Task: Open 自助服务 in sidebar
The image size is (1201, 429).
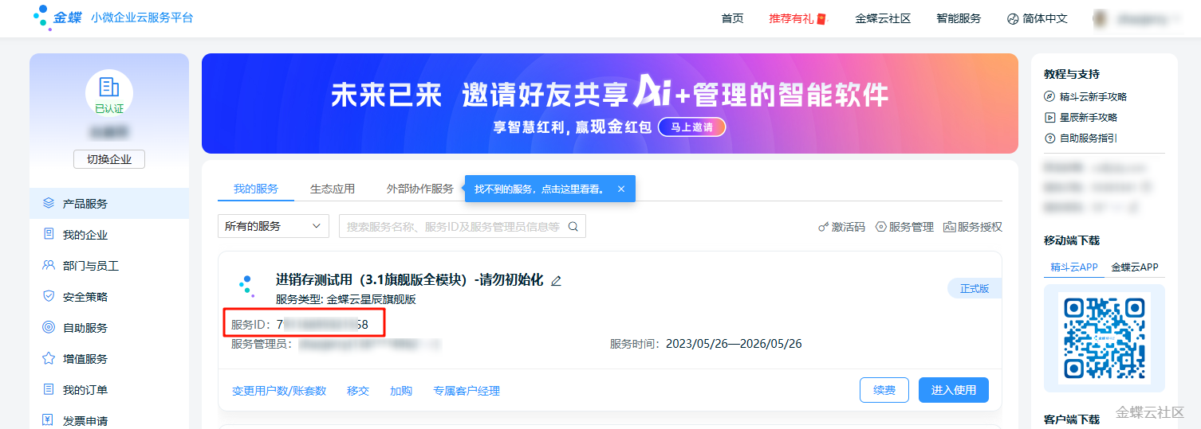Action: point(85,328)
